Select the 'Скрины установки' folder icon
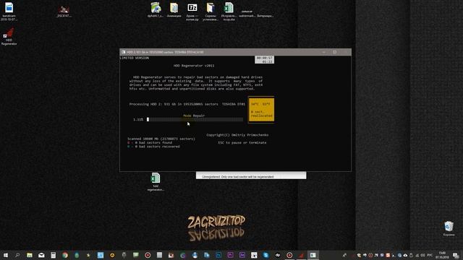Screen dimensions: 463x260 211,12
